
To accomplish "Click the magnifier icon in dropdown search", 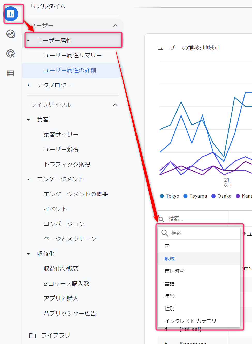I will [165, 233].
